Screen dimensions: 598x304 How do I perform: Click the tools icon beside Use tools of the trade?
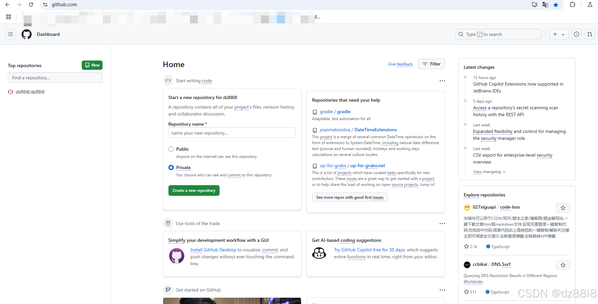pyautogui.click(x=168, y=223)
